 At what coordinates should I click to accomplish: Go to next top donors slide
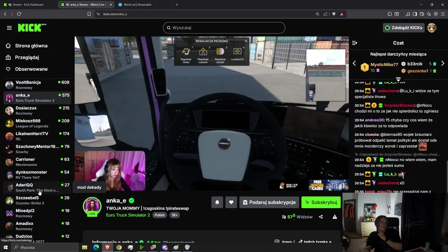pos(443,63)
